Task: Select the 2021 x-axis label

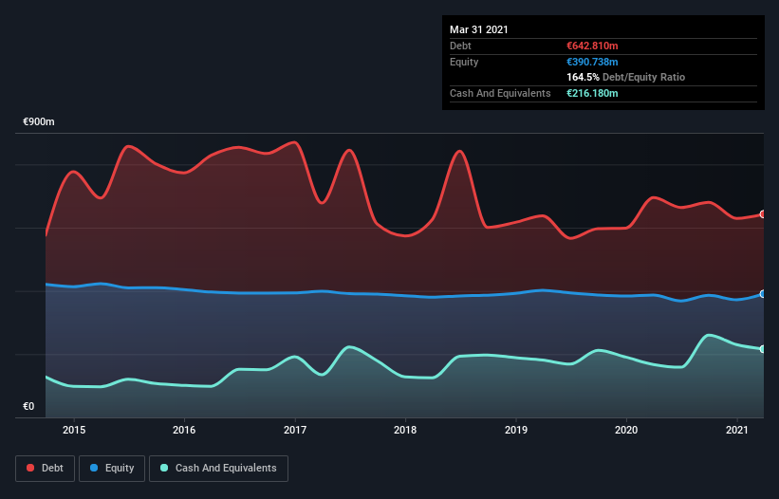Action: click(737, 430)
